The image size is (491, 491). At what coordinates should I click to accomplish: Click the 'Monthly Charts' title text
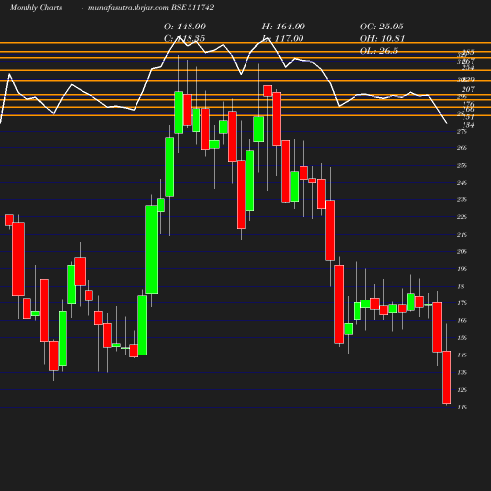[35, 7]
